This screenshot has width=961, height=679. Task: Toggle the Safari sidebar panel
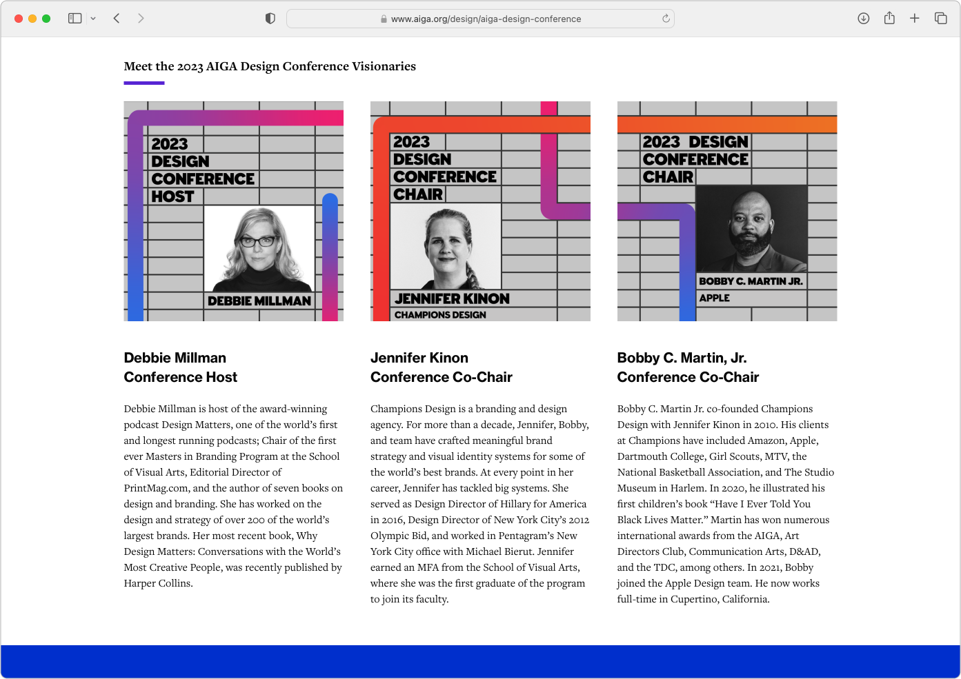click(x=75, y=19)
